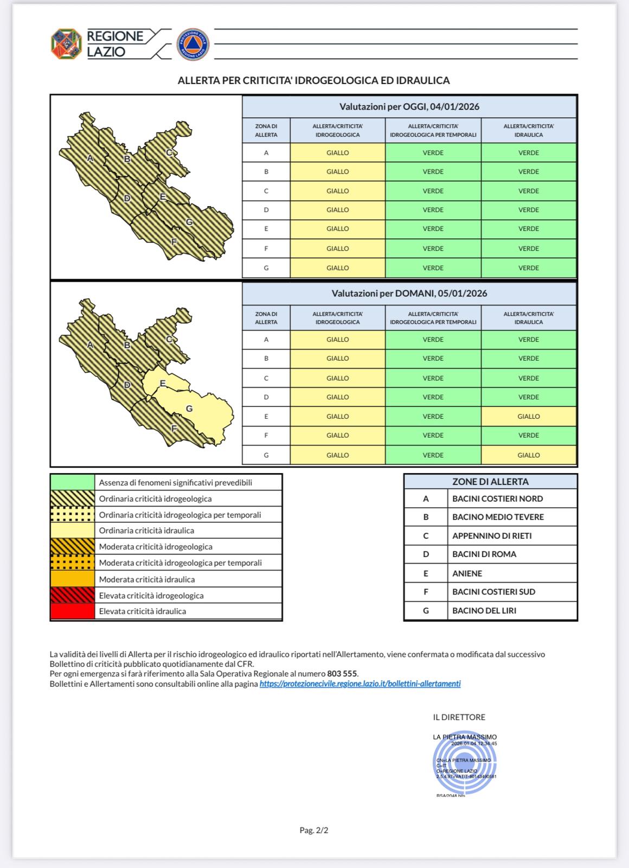Click the Regione Lazio coat of arms logo

pyautogui.click(x=66, y=44)
